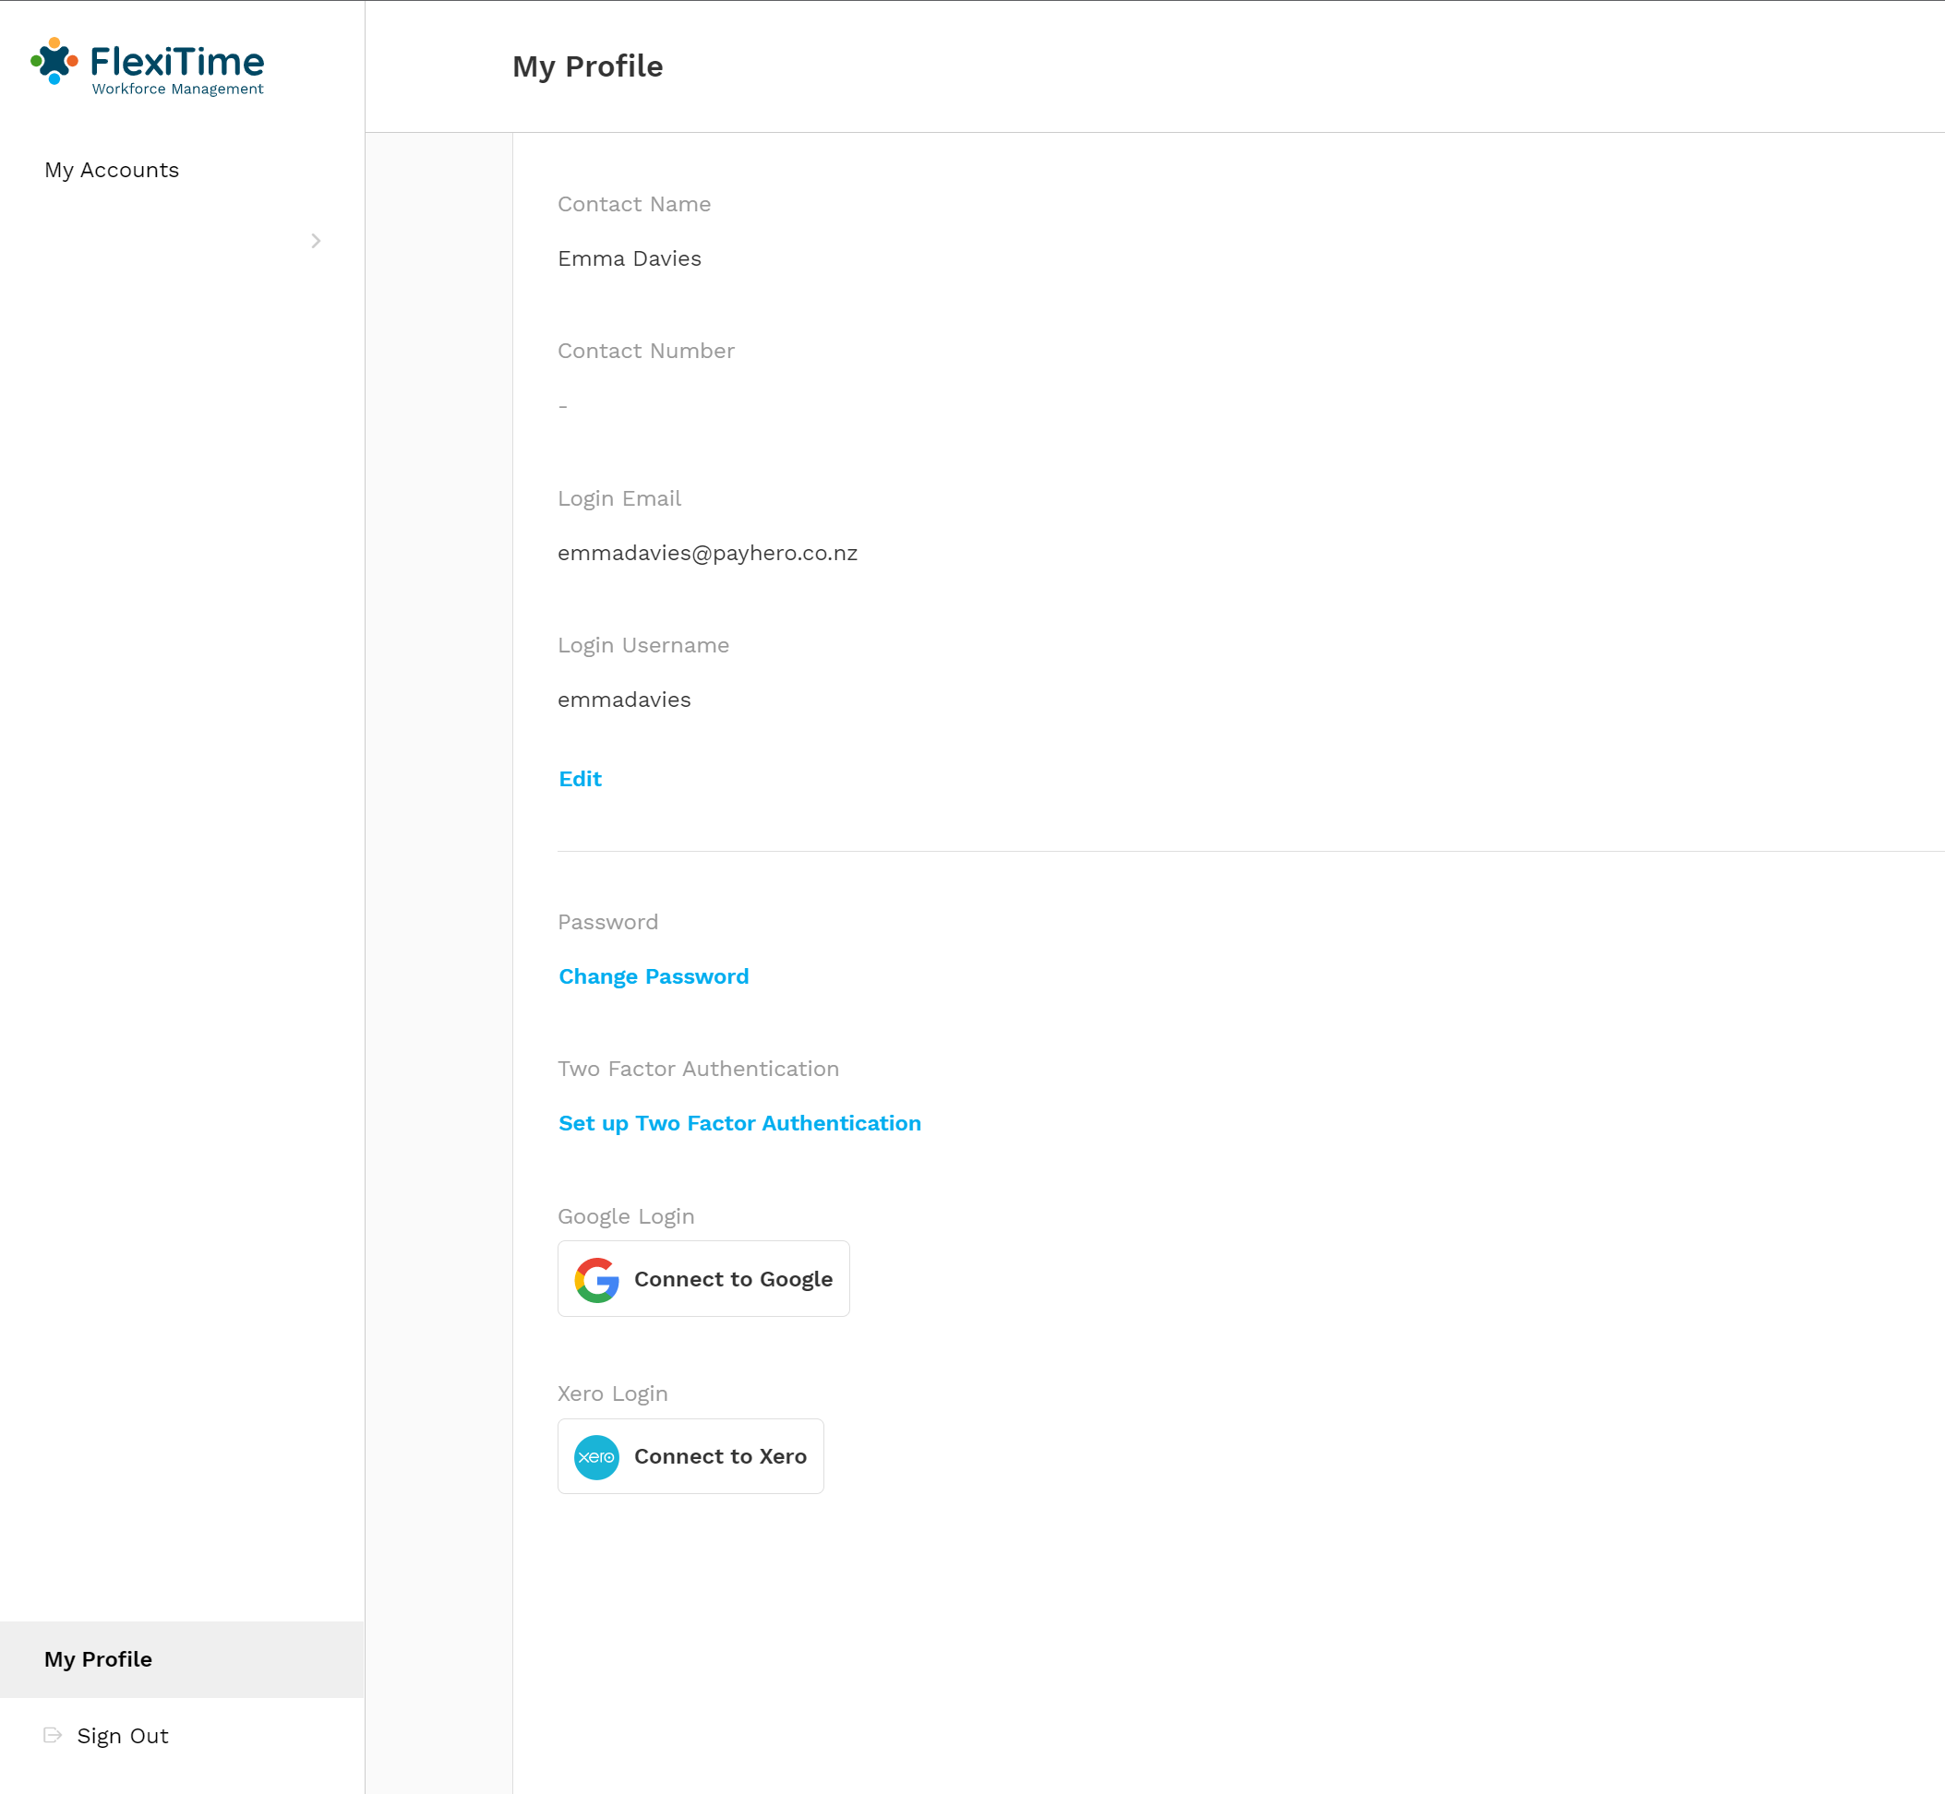Click the username emmadavies
Screen dimensions: 1945x1794
click(x=624, y=700)
